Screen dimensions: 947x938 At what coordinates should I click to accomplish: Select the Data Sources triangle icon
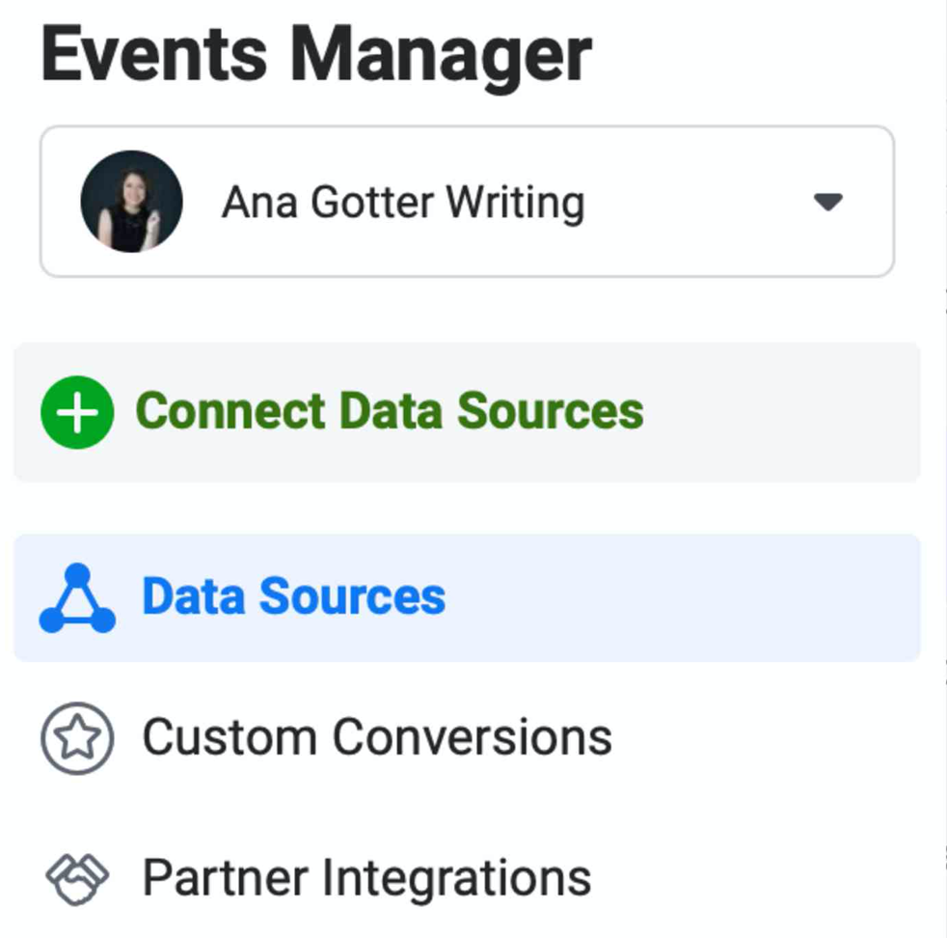click(77, 595)
